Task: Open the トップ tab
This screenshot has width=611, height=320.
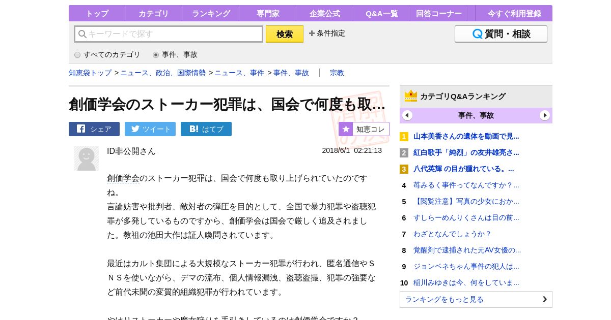Action: (x=97, y=14)
